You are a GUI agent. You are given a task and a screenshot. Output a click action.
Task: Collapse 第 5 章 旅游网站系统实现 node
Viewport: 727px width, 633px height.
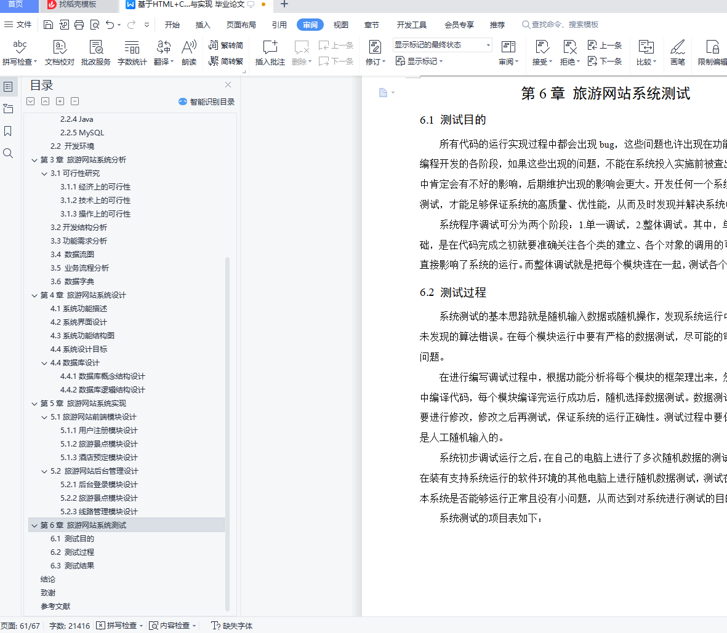point(34,404)
